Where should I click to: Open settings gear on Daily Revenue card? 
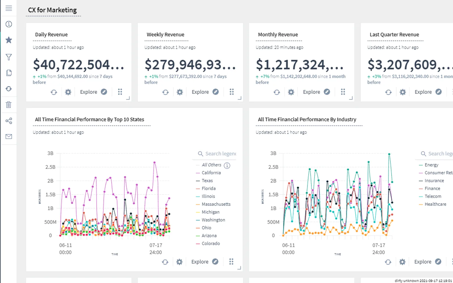tap(68, 92)
